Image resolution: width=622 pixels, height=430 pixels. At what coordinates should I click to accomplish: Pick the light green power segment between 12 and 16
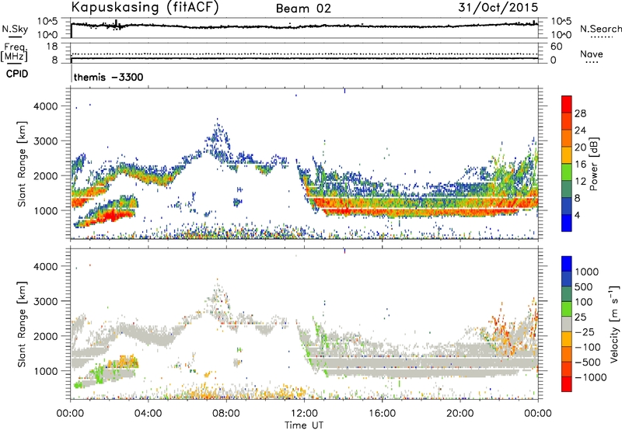click(x=567, y=172)
